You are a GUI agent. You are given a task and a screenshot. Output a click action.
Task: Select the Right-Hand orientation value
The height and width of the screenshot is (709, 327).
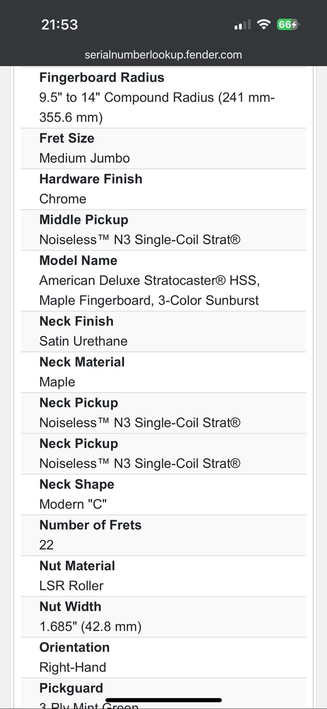72,667
